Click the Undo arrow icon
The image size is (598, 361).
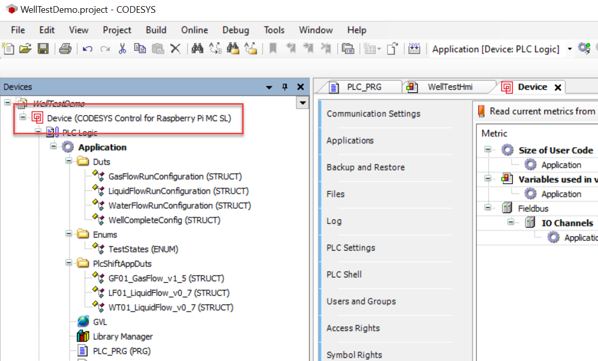87,49
